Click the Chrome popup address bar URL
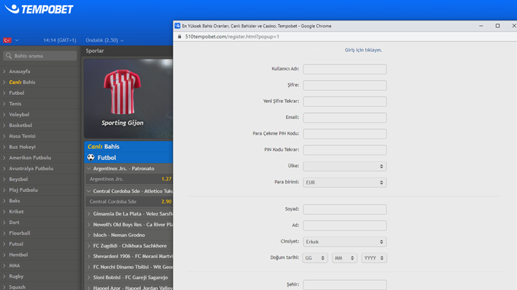This screenshot has height=290, width=517. pos(232,37)
